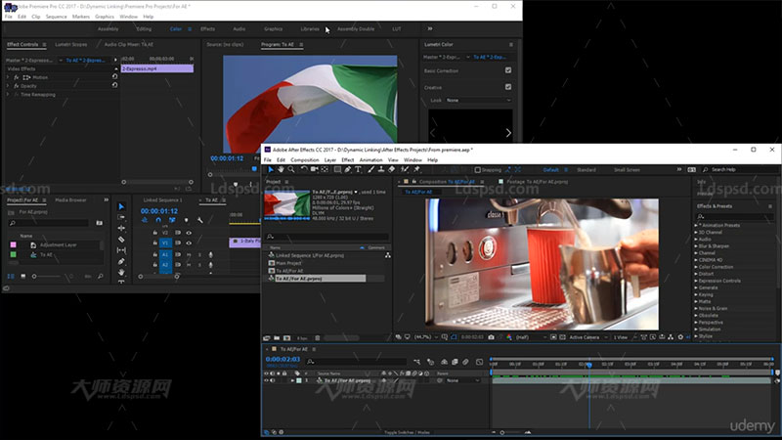The width and height of the screenshot is (782, 440).
Task: Open the Media Browser tab in Premiere
Action: pos(70,200)
